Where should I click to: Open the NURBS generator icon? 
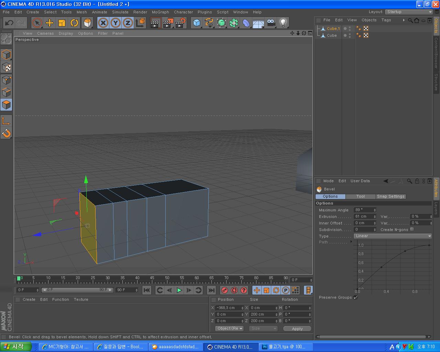pos(221,23)
